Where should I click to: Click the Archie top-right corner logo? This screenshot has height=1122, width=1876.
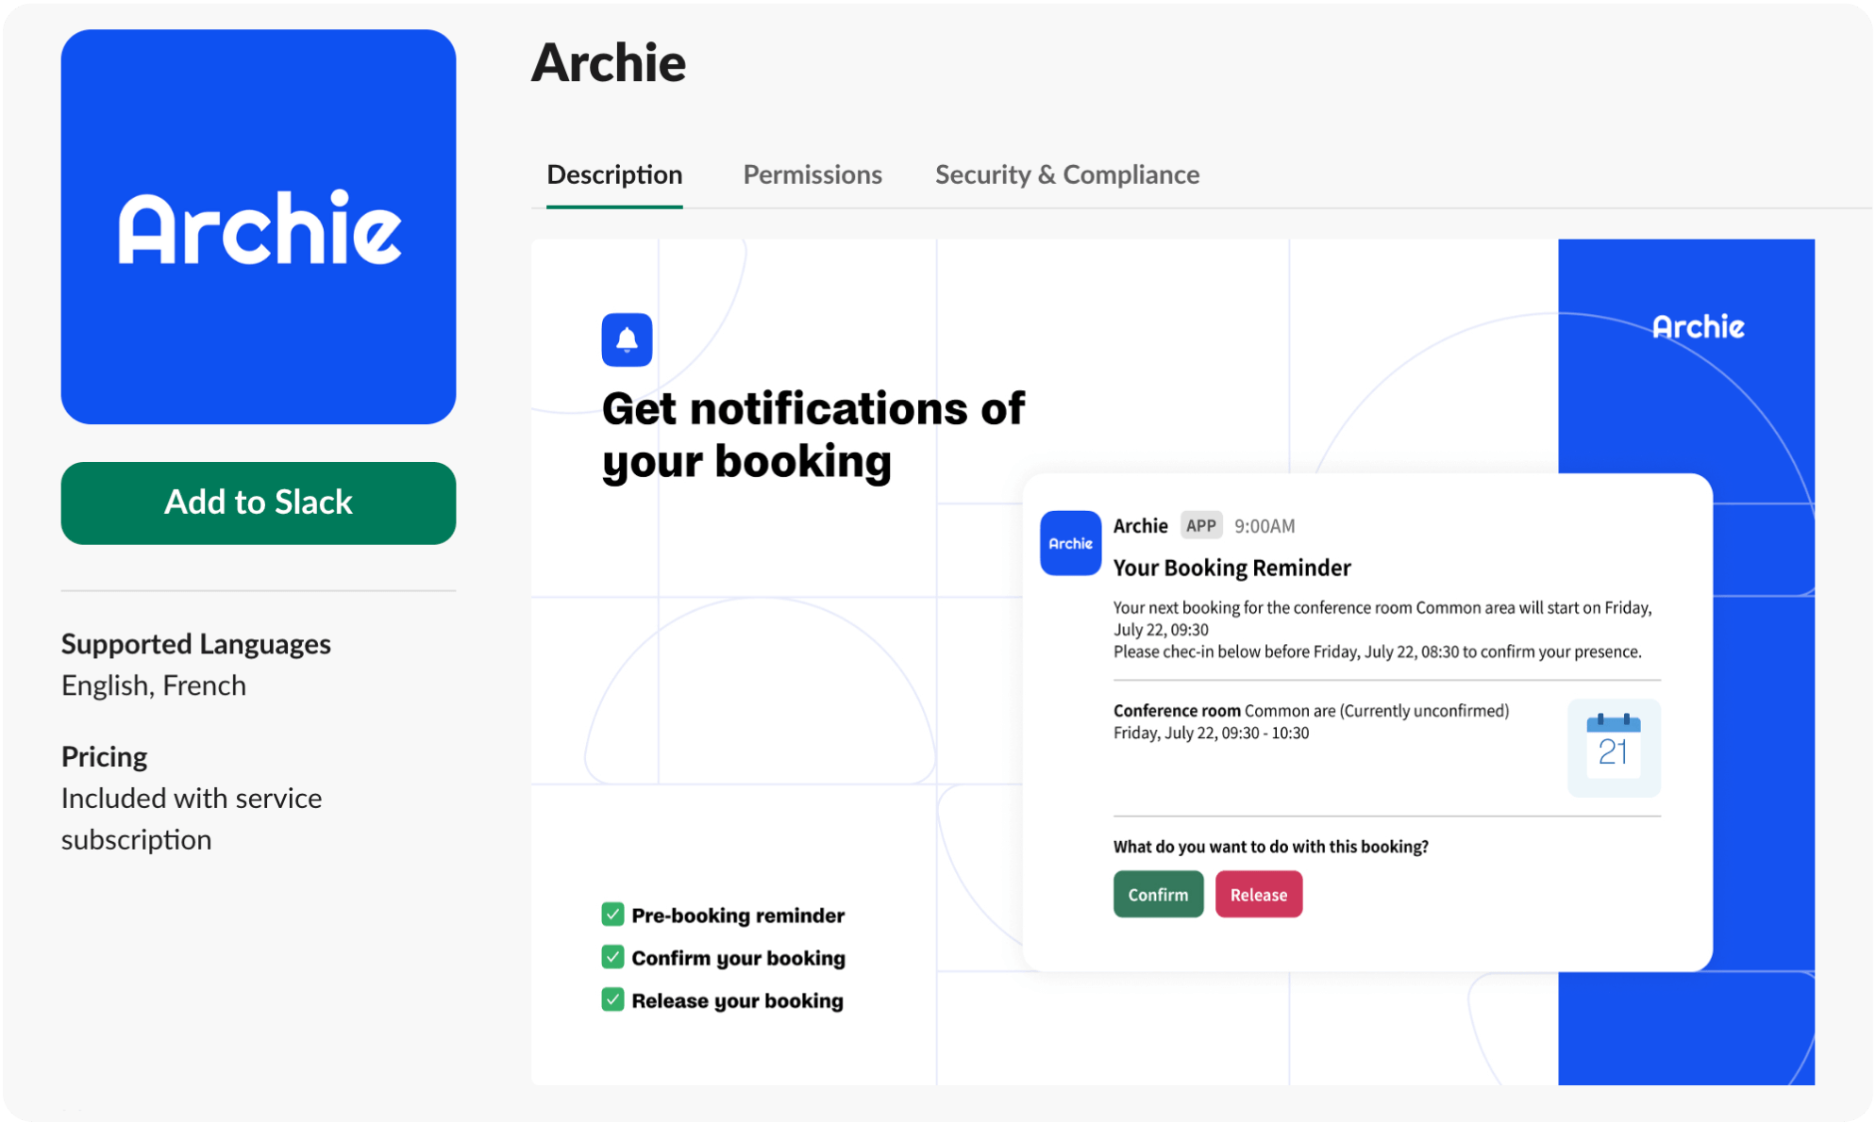[x=1697, y=327]
